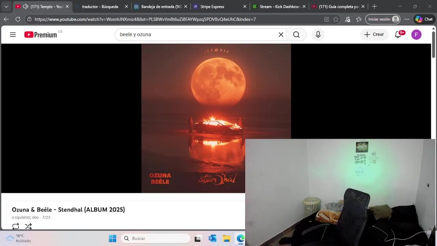This screenshot has height=246, width=437.
Task: Open the Windows Start menu
Action: click(x=112, y=238)
